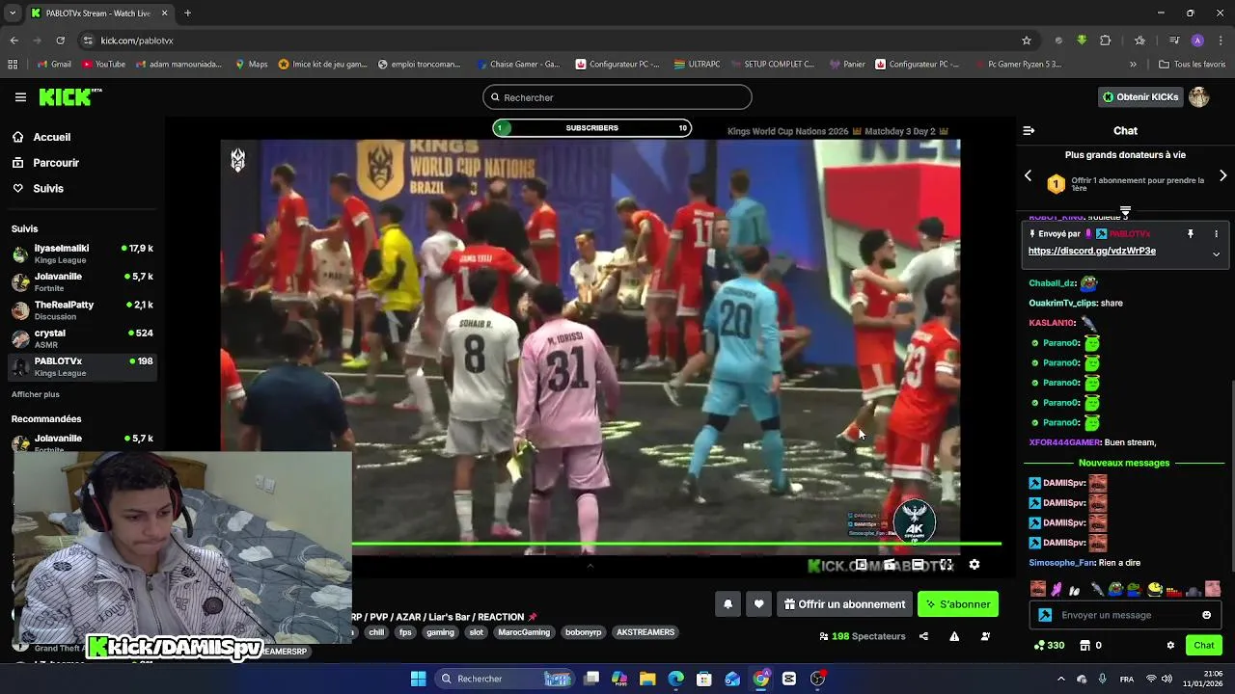The width and height of the screenshot is (1235, 694).
Task: Expand hidden bookmarks chevron
Action: pos(1133,65)
